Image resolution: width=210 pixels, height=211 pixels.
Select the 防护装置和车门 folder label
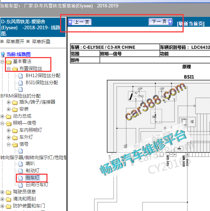[x=29, y=206]
